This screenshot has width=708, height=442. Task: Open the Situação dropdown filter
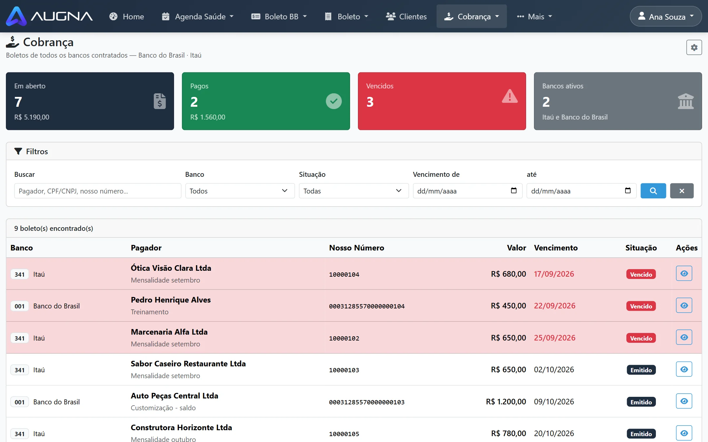click(x=354, y=191)
